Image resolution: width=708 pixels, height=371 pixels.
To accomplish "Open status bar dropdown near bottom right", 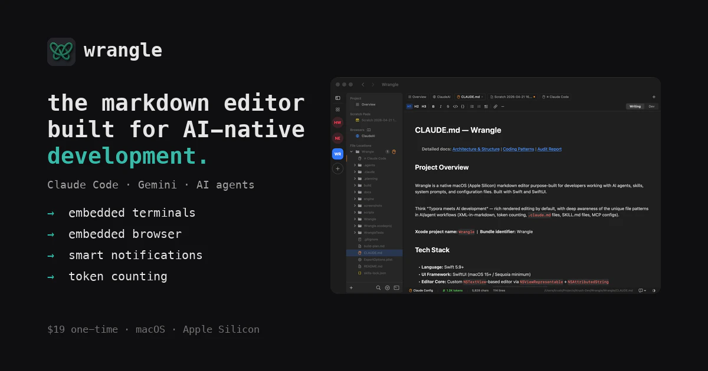I will (643, 290).
